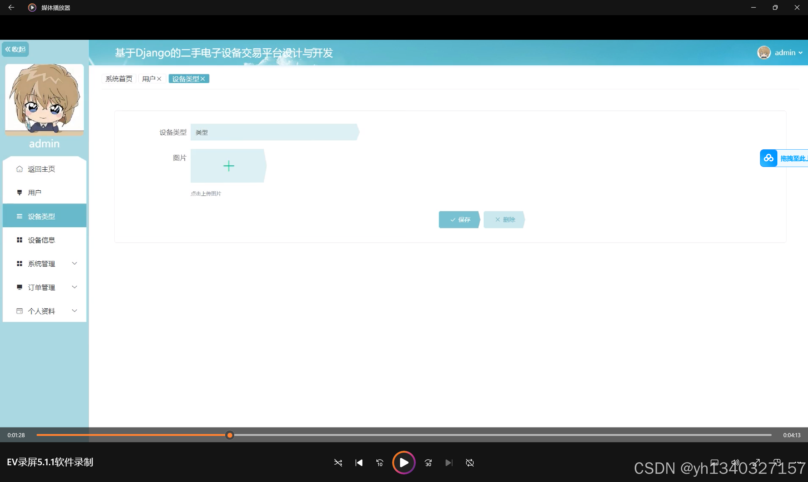Skip forward 30 seconds
The width and height of the screenshot is (808, 482).
pyautogui.click(x=428, y=462)
